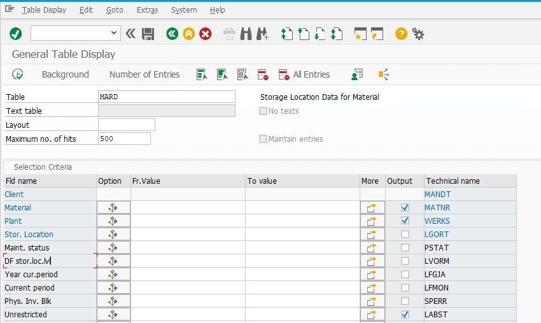Viewport: 541px width, 323px height.
Task: Click the Print icon
Action: click(x=229, y=34)
